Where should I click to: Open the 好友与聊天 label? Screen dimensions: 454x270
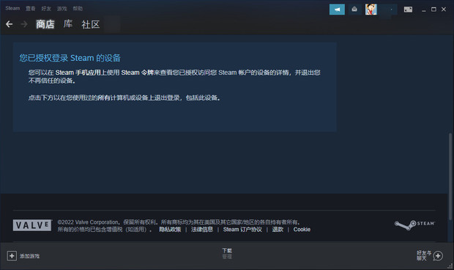pos(424,255)
